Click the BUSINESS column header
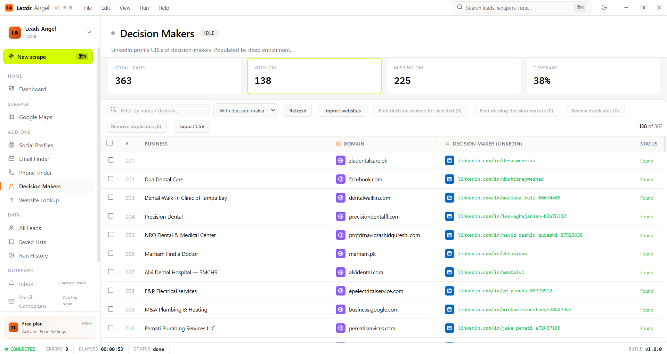This screenshot has width=667, height=354. point(156,143)
